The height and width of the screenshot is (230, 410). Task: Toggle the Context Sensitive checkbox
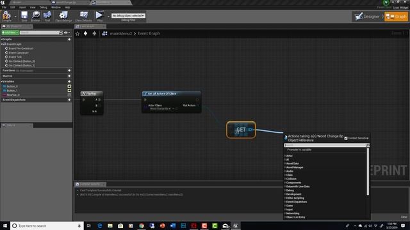pyautogui.click(x=346, y=138)
